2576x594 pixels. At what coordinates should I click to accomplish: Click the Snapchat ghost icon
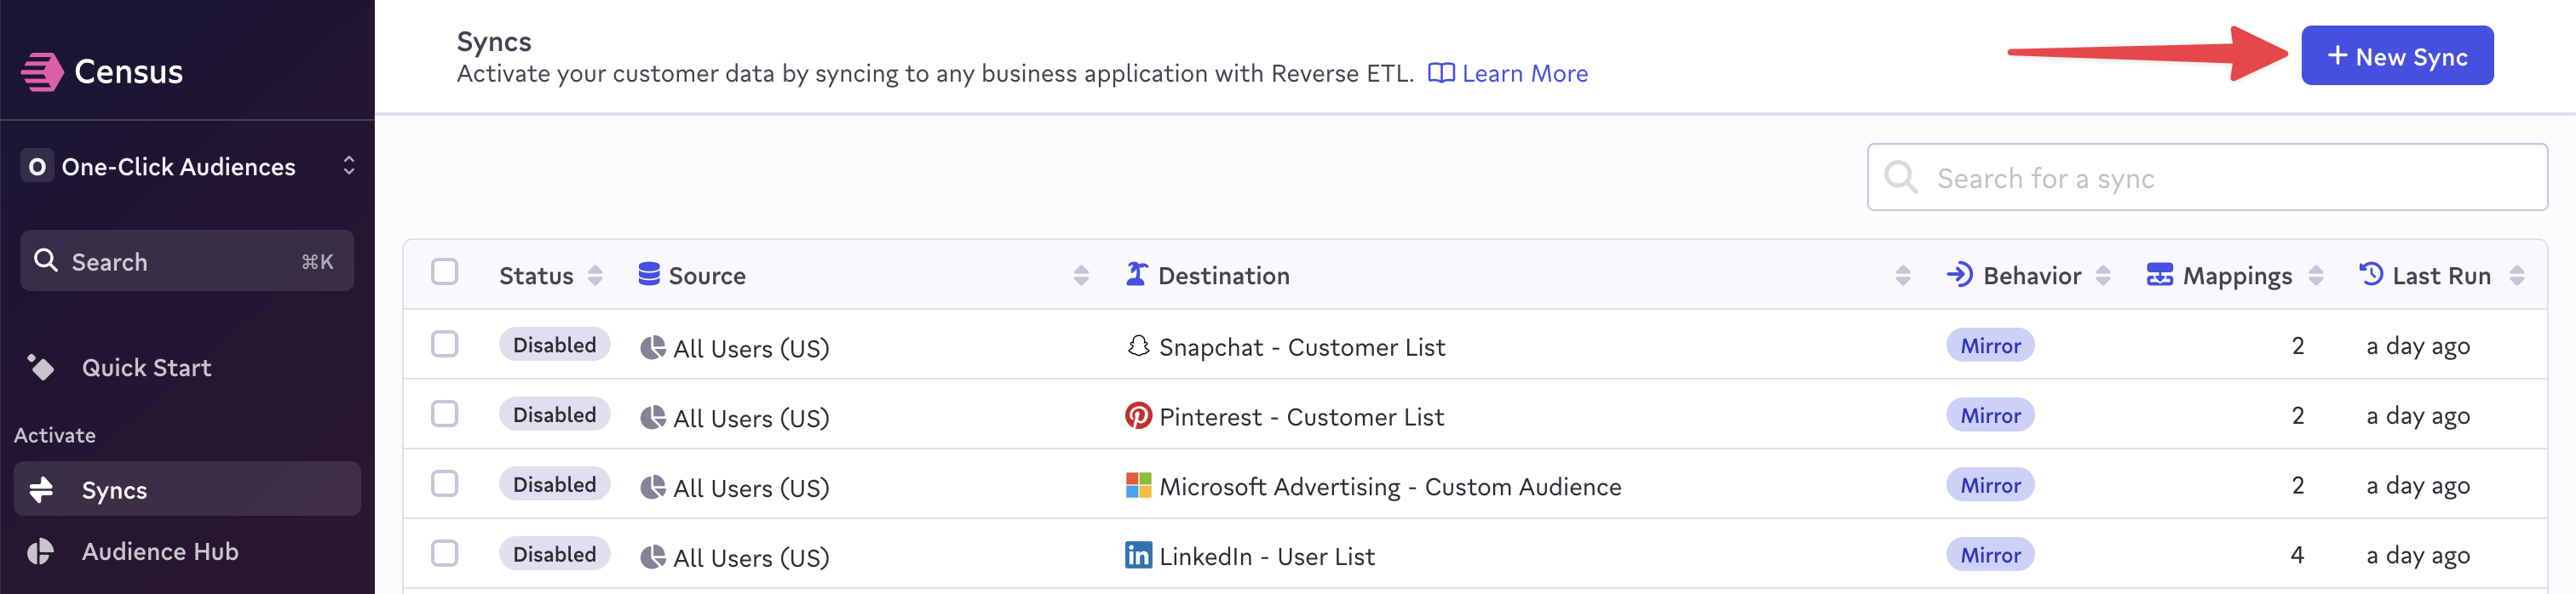(x=1138, y=346)
